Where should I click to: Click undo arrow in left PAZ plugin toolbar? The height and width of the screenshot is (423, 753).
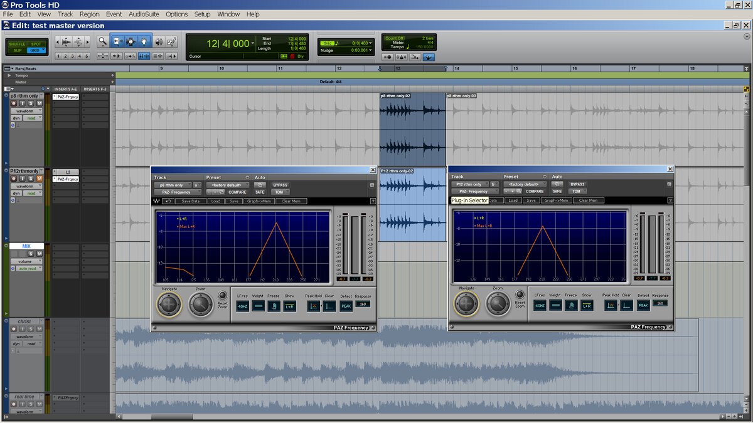click(168, 201)
